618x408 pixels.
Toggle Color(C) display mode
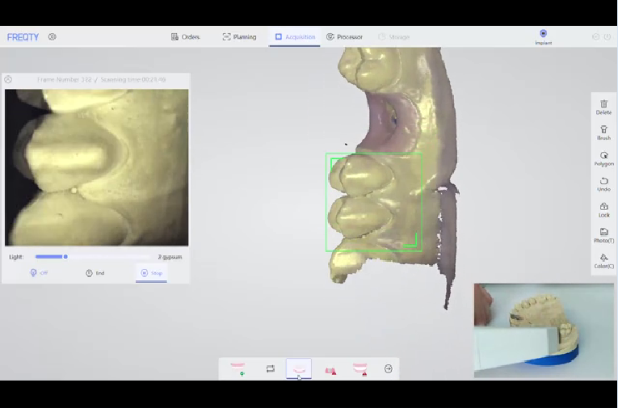click(603, 260)
